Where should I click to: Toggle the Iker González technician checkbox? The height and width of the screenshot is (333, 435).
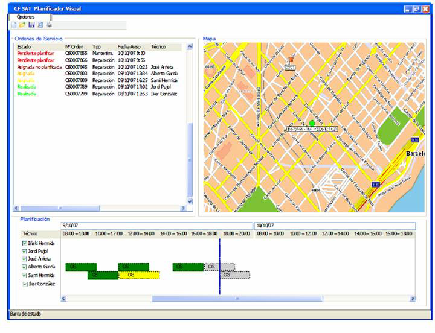point(25,284)
